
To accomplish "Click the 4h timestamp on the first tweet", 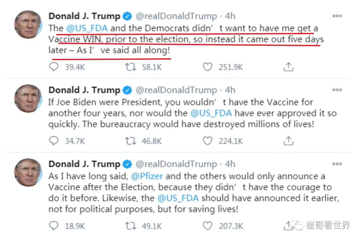I will coord(230,16).
